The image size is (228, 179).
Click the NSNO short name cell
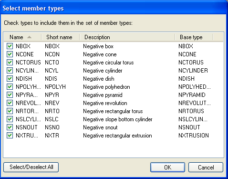(x=52, y=127)
